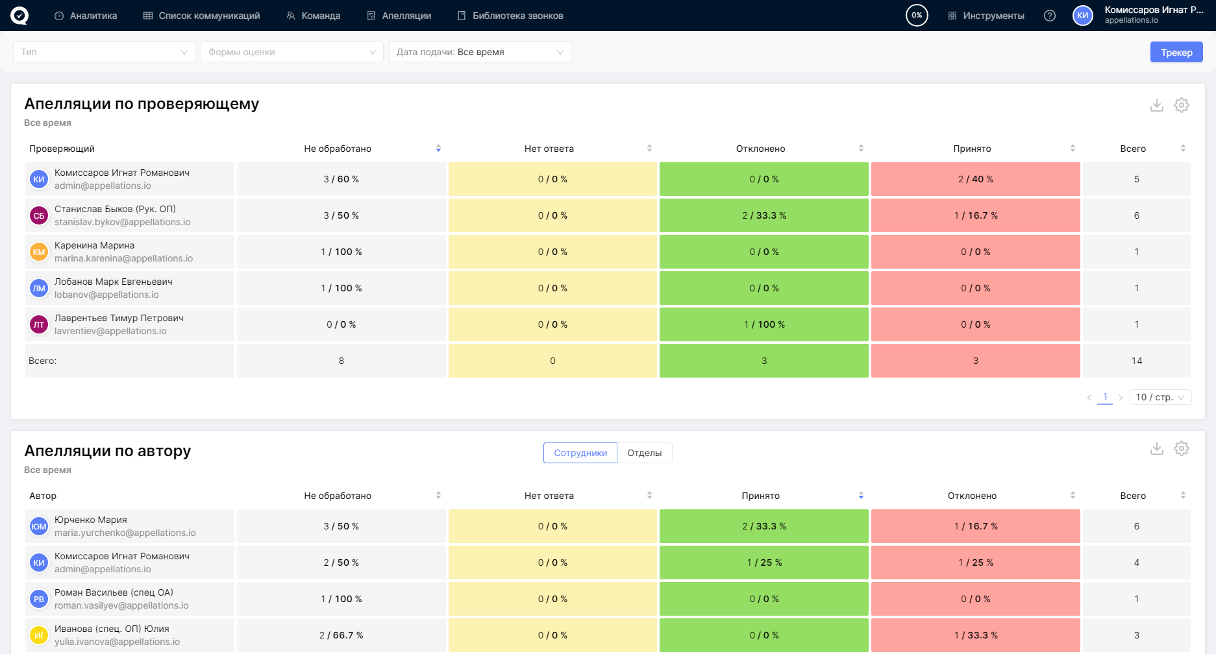
Task: Open settings gear for author appeals table
Action: 1181,448
